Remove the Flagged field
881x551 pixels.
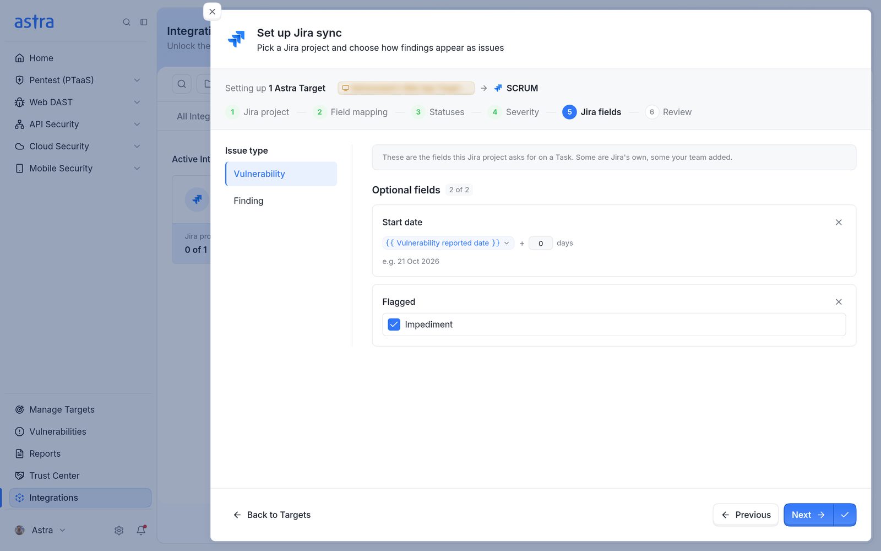(839, 302)
